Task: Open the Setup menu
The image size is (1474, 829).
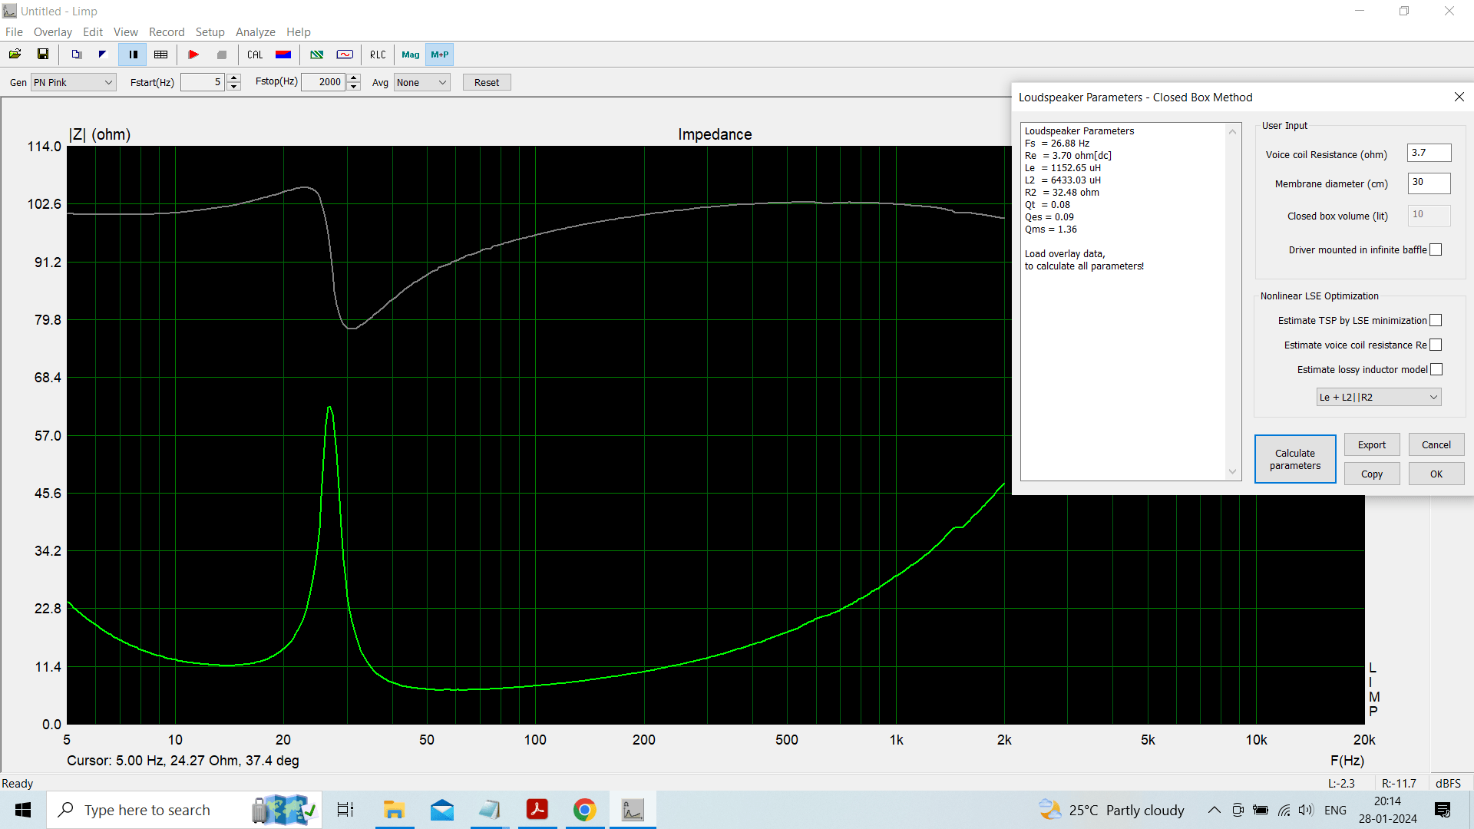Action: tap(210, 31)
